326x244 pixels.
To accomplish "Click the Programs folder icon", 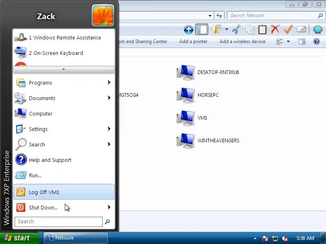I will pos(21,83).
